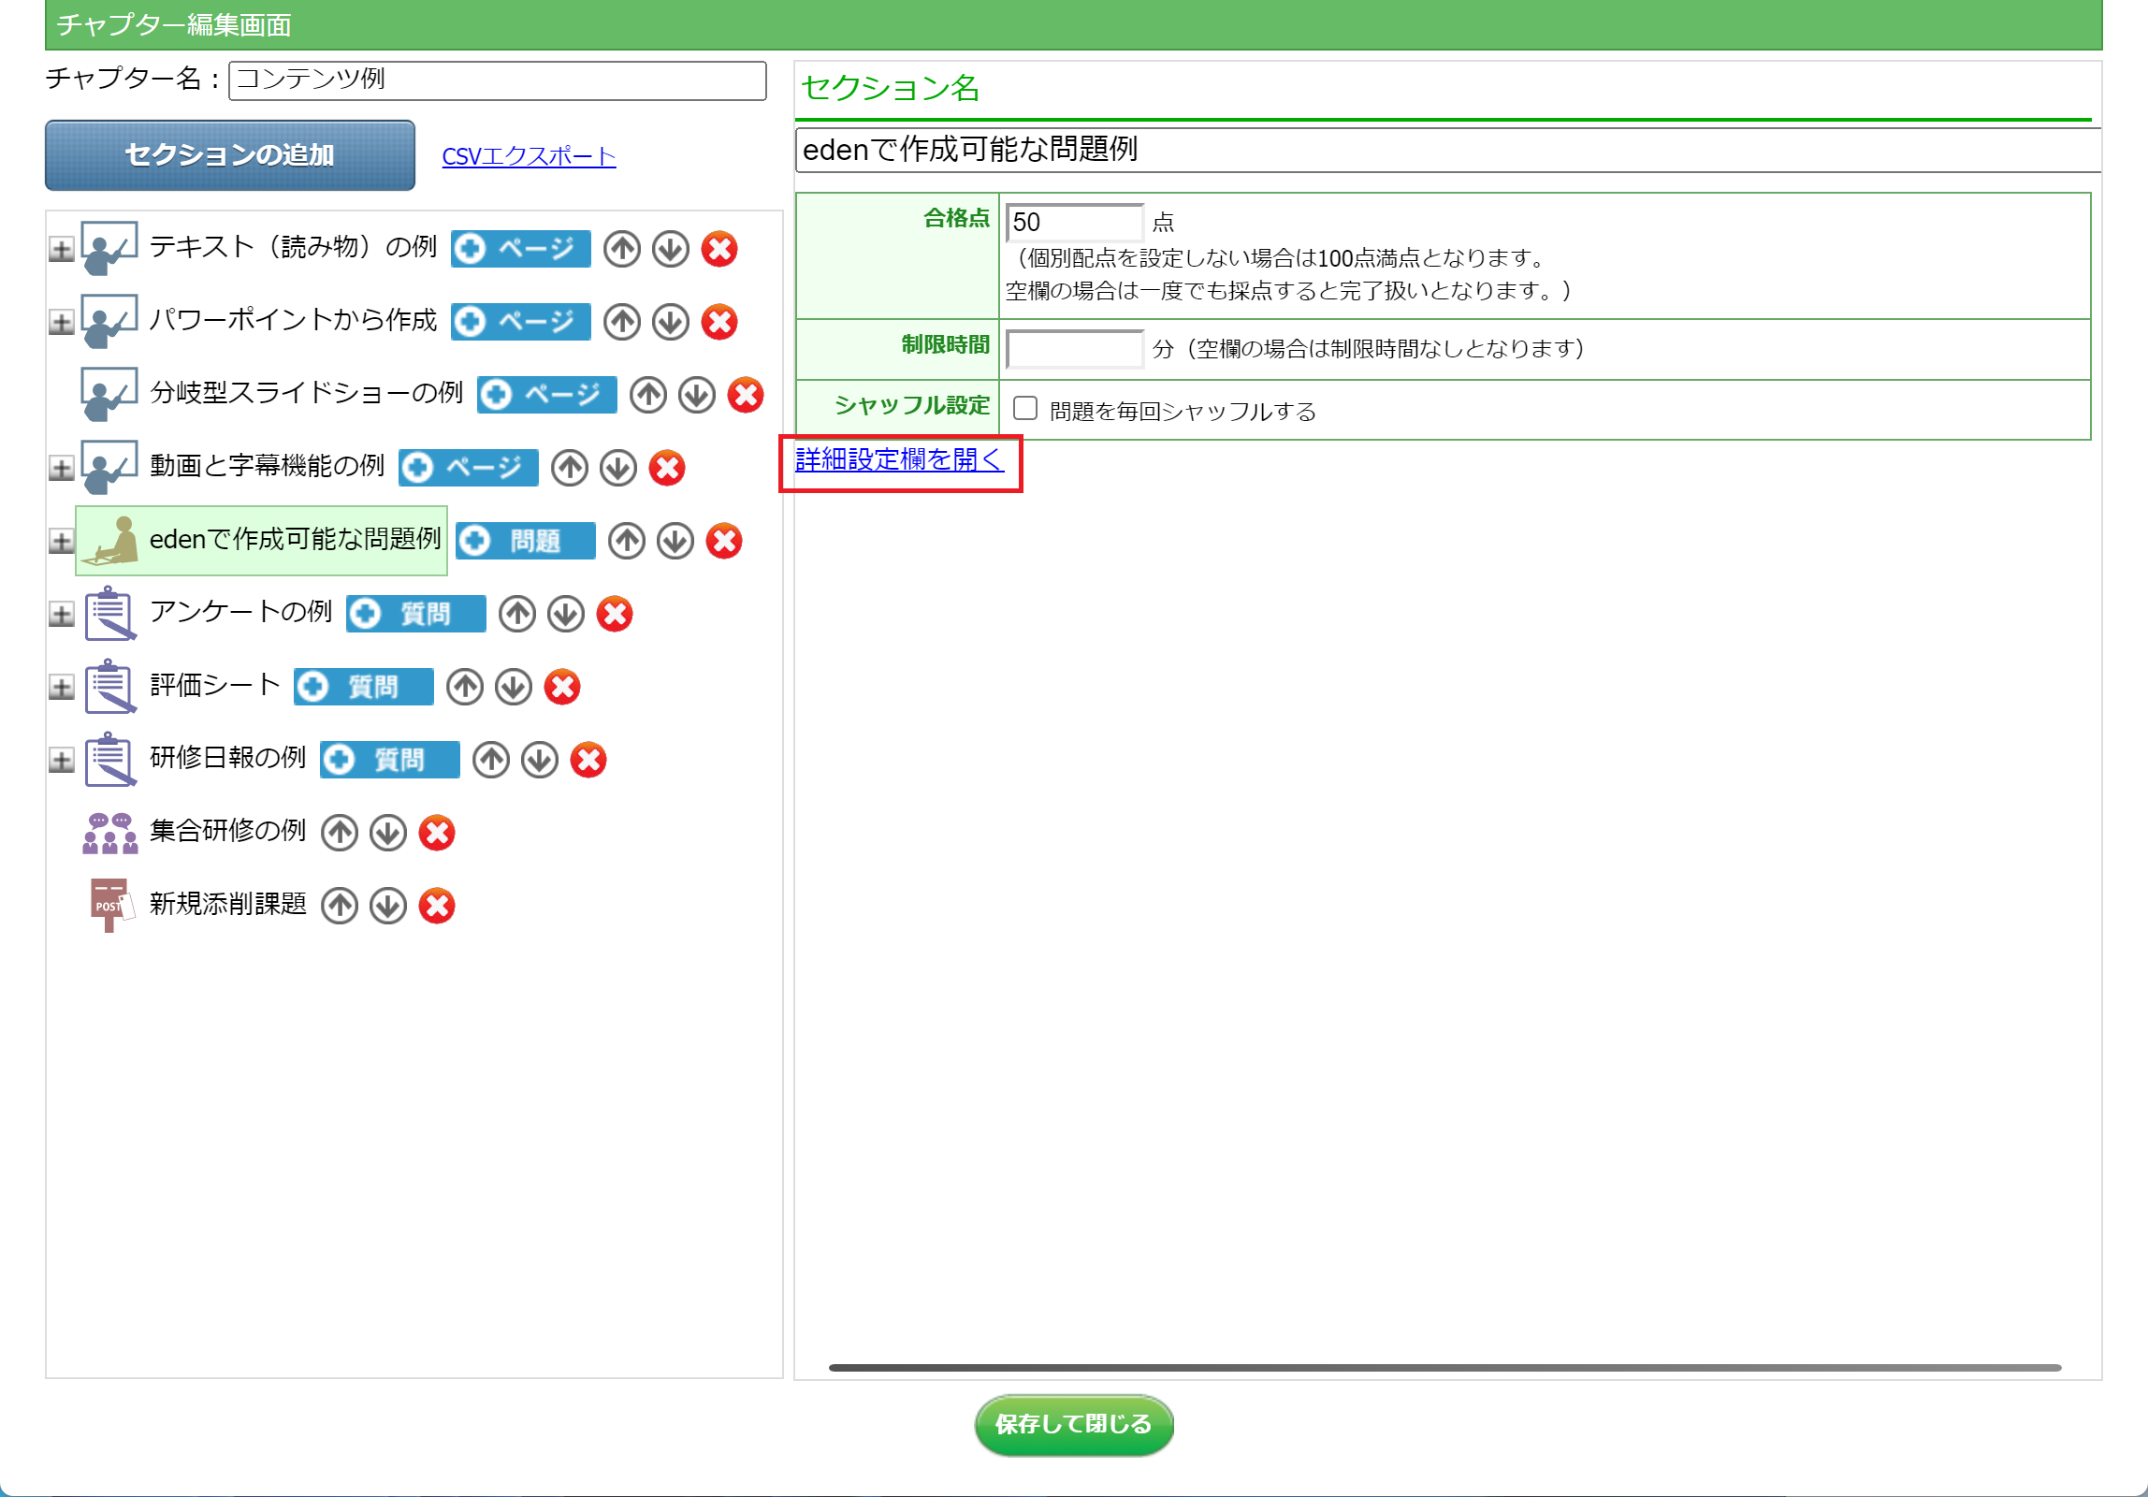2148x1497 pixels.
Task: Select 分岐型スライドショーの例 section
Action: (307, 393)
